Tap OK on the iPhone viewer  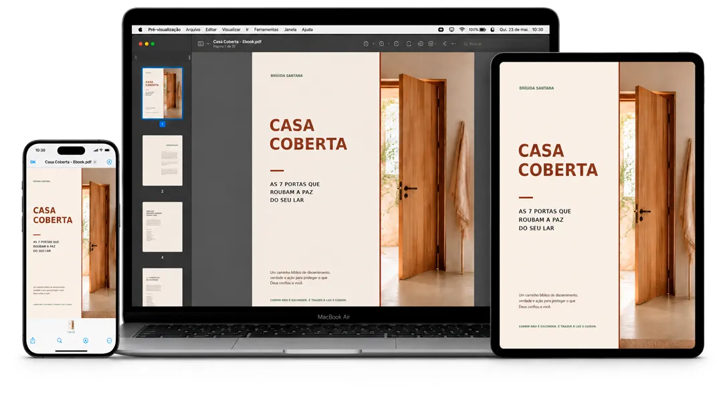(x=33, y=162)
